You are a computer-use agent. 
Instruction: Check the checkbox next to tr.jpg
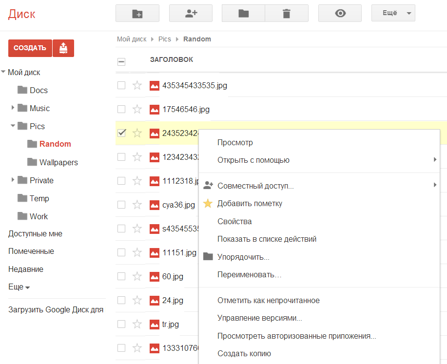coord(121,324)
